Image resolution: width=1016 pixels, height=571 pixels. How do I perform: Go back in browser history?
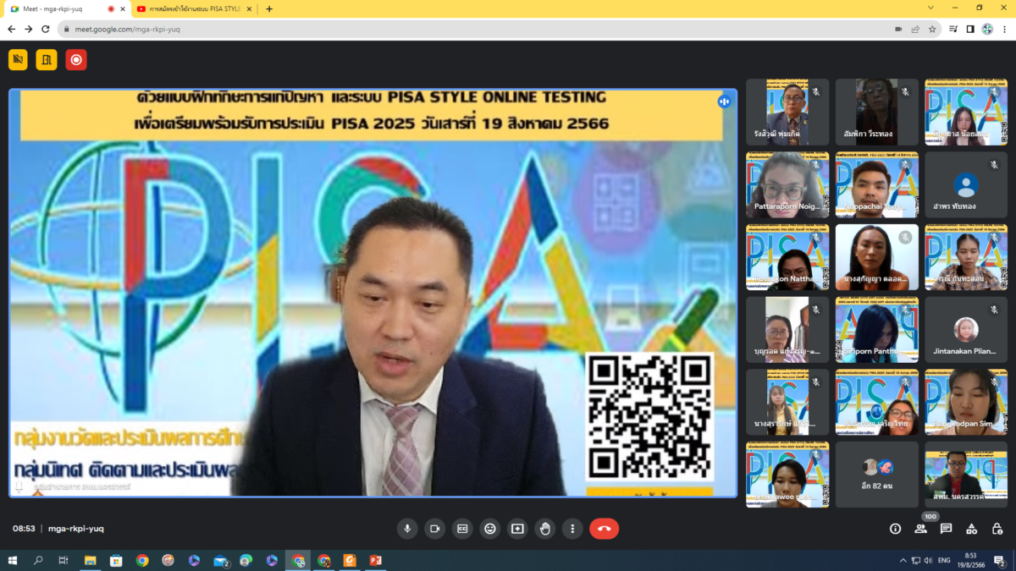point(11,29)
